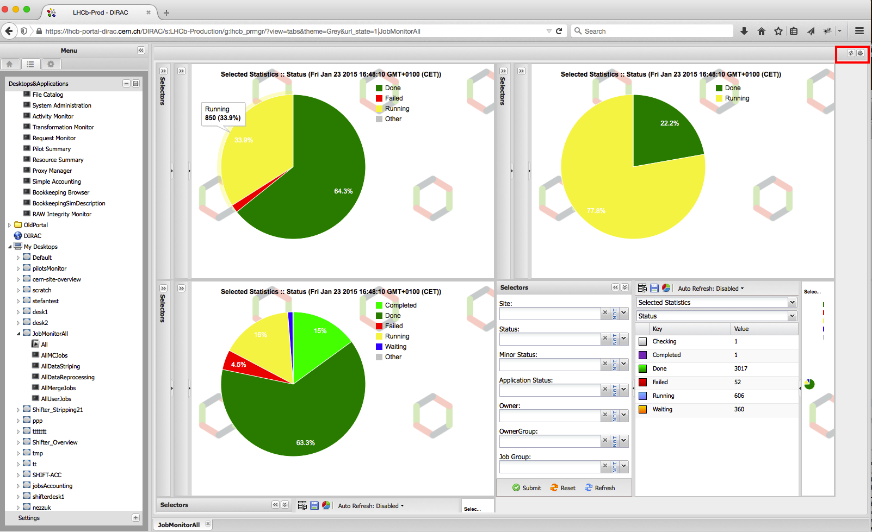
Task: Toggle NOT for the Owner selector
Action: 615,415
